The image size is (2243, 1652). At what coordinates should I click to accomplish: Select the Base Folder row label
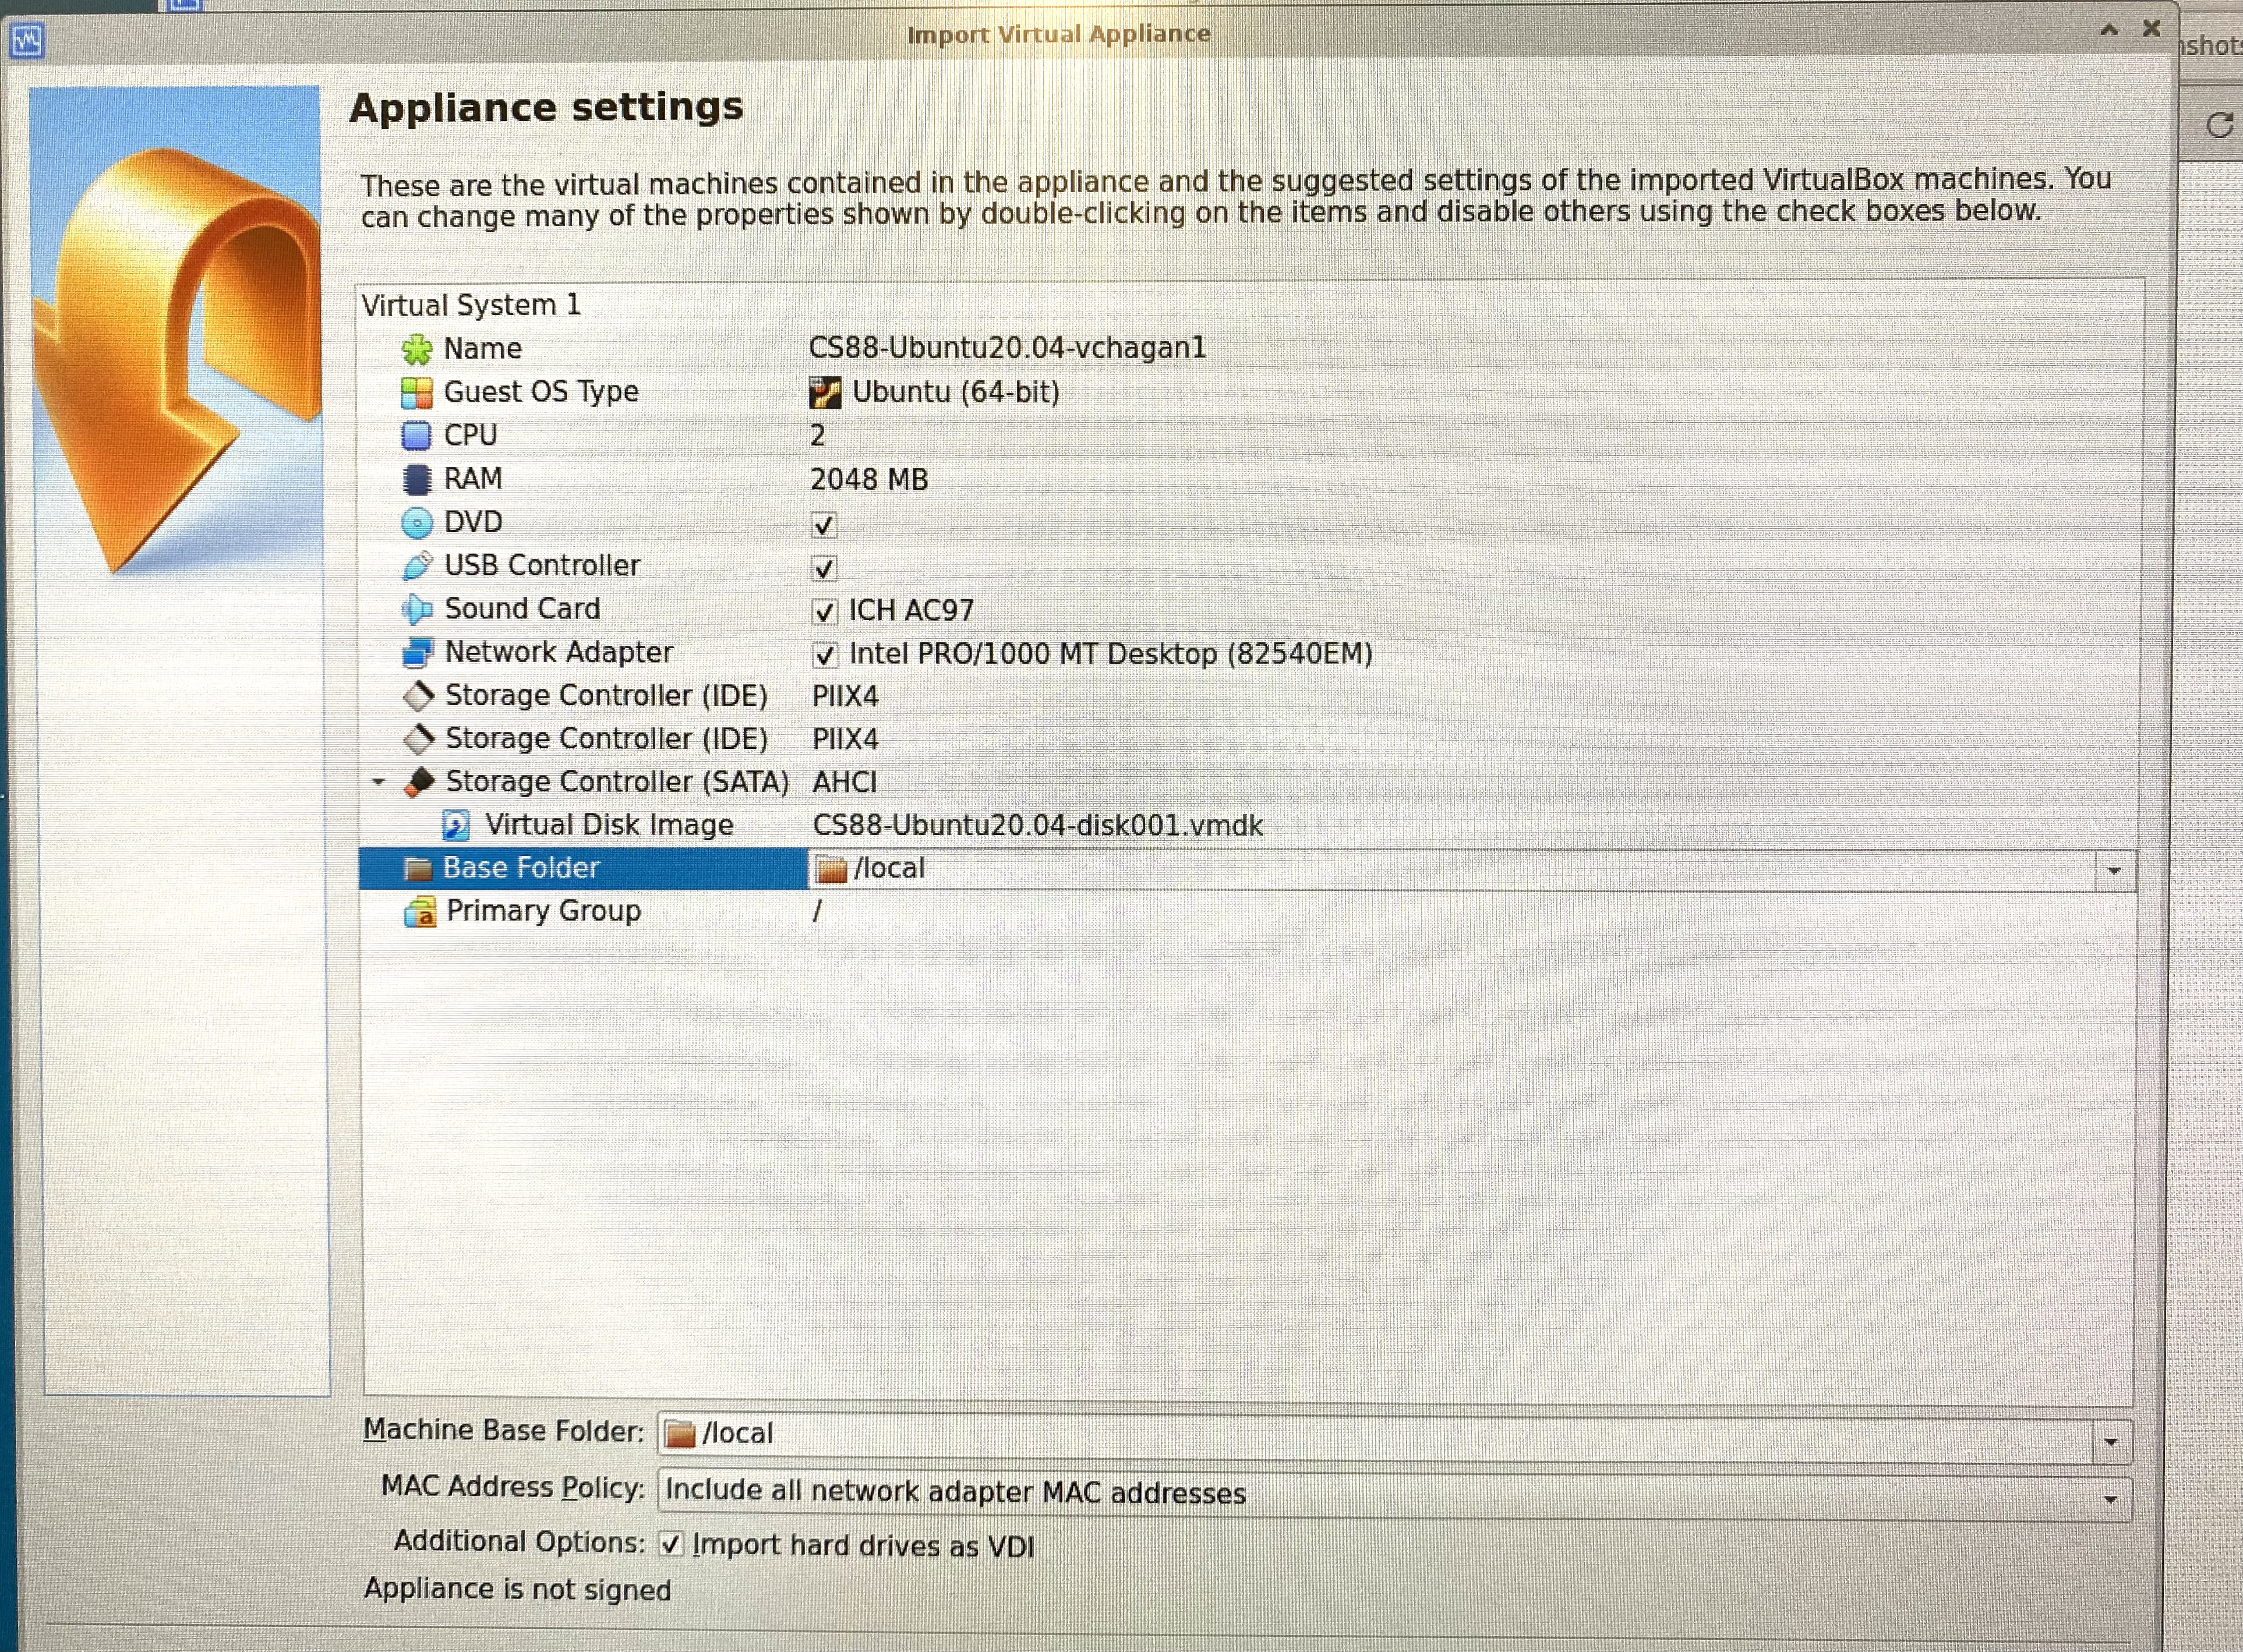(x=521, y=868)
